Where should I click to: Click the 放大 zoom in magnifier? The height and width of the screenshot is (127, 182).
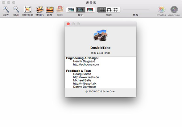click(x=6, y=9)
